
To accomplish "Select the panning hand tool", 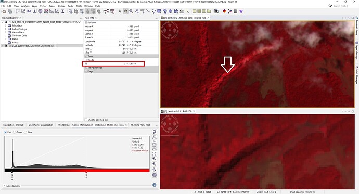I will pyautogui.click(x=125, y=11).
